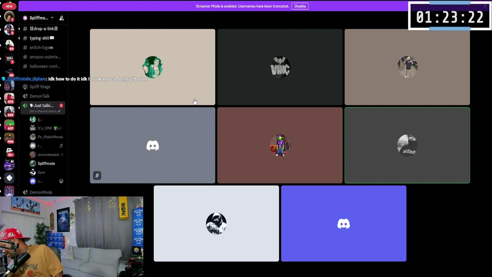The height and width of the screenshot is (277, 492).
Task: Open the typing-shit text channel
Action: (x=42, y=38)
